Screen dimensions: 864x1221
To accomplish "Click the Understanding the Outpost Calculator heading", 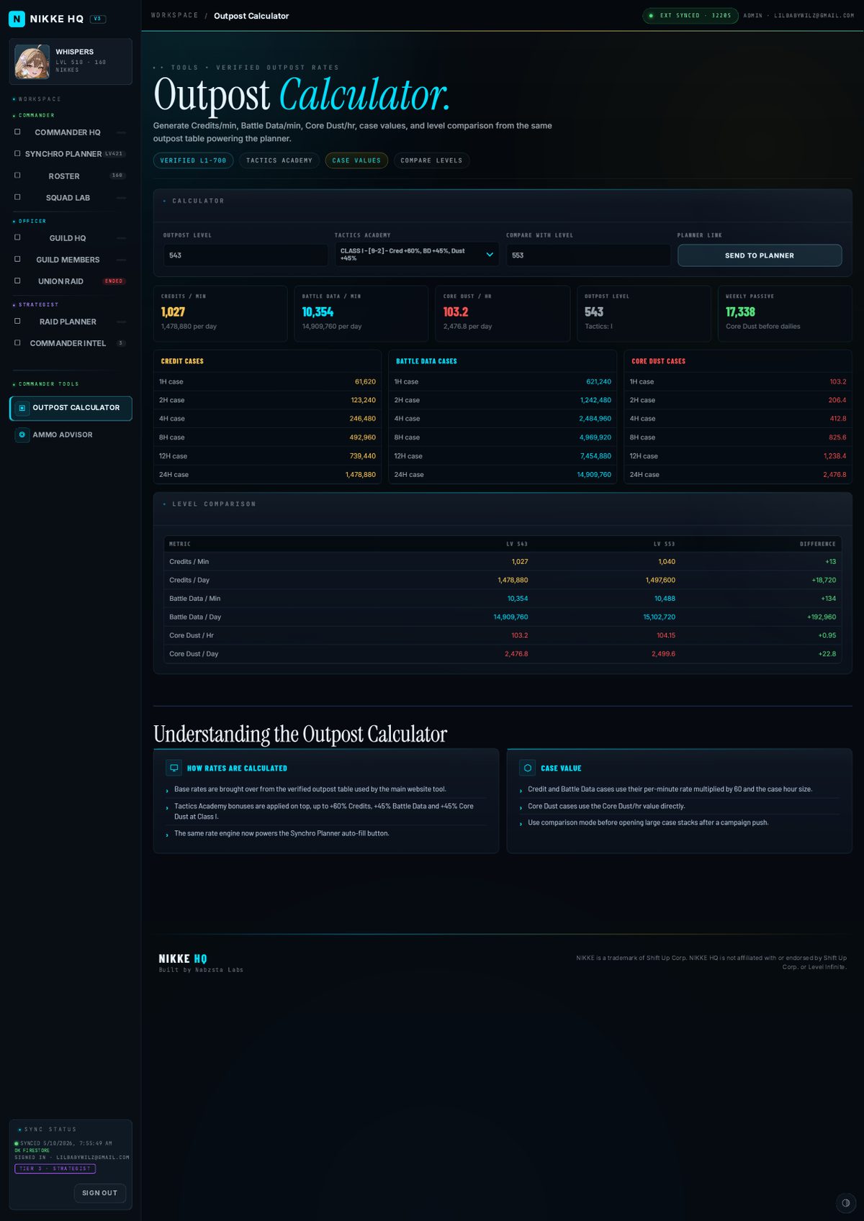I will tap(300, 734).
